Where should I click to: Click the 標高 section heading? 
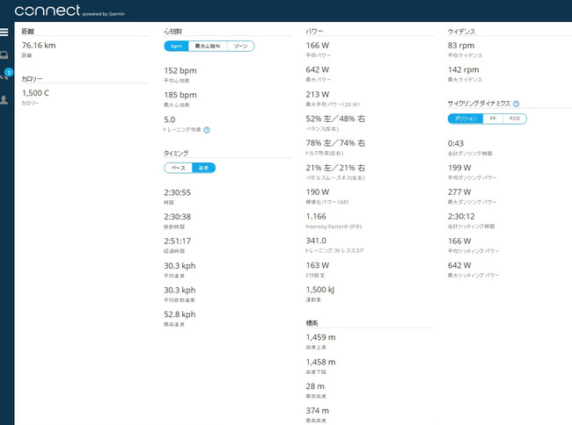pyautogui.click(x=312, y=323)
